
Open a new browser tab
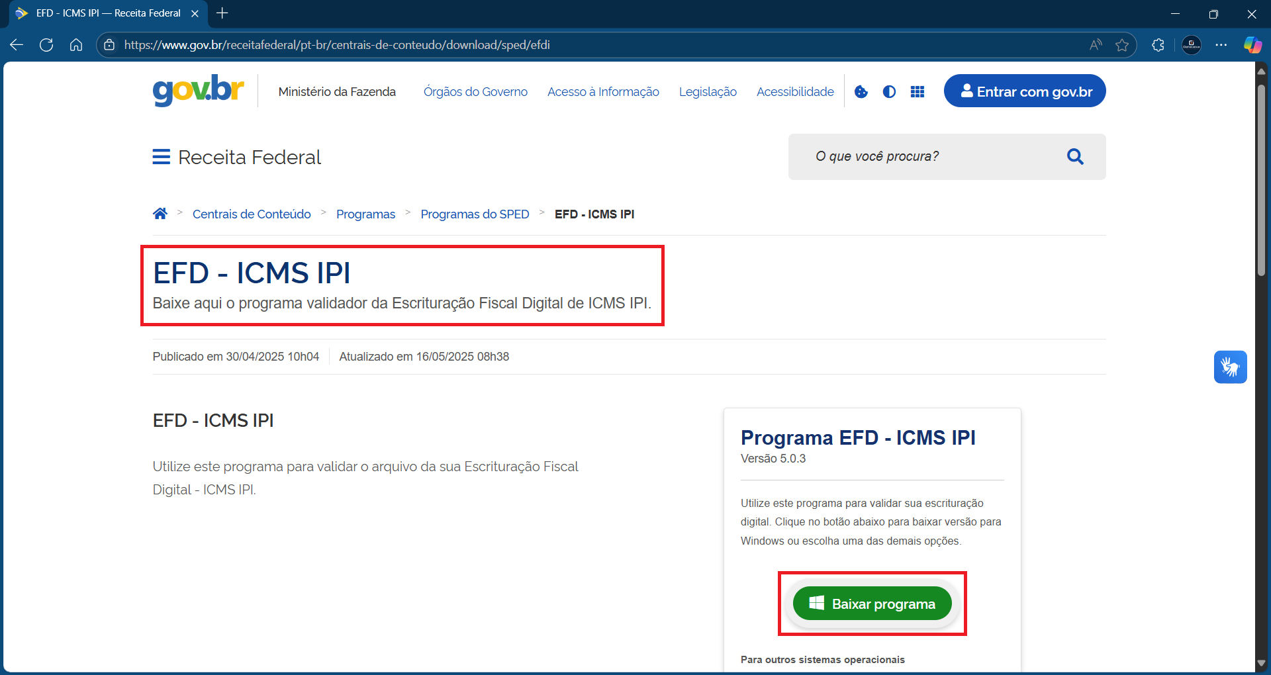click(x=222, y=13)
